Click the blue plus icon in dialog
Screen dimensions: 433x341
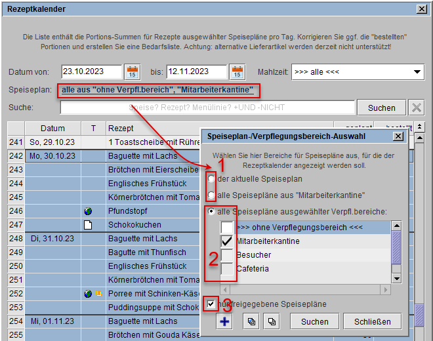pos(224,321)
